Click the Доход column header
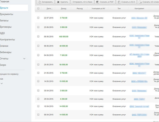159x122 pixels. (64, 9)
